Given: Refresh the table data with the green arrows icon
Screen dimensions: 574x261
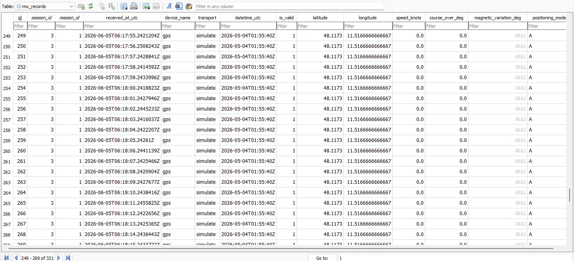Looking at the screenshot, I should point(91,6).
